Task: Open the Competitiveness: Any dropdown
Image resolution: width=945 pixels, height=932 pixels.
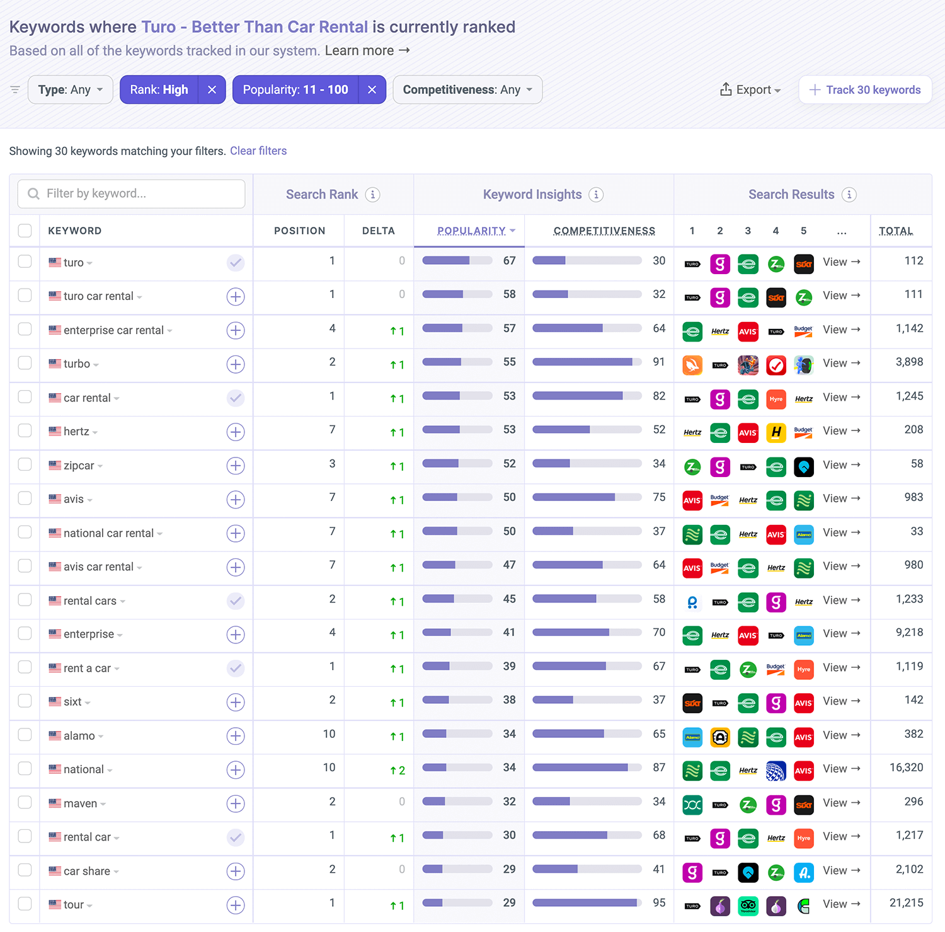Action: coord(467,89)
